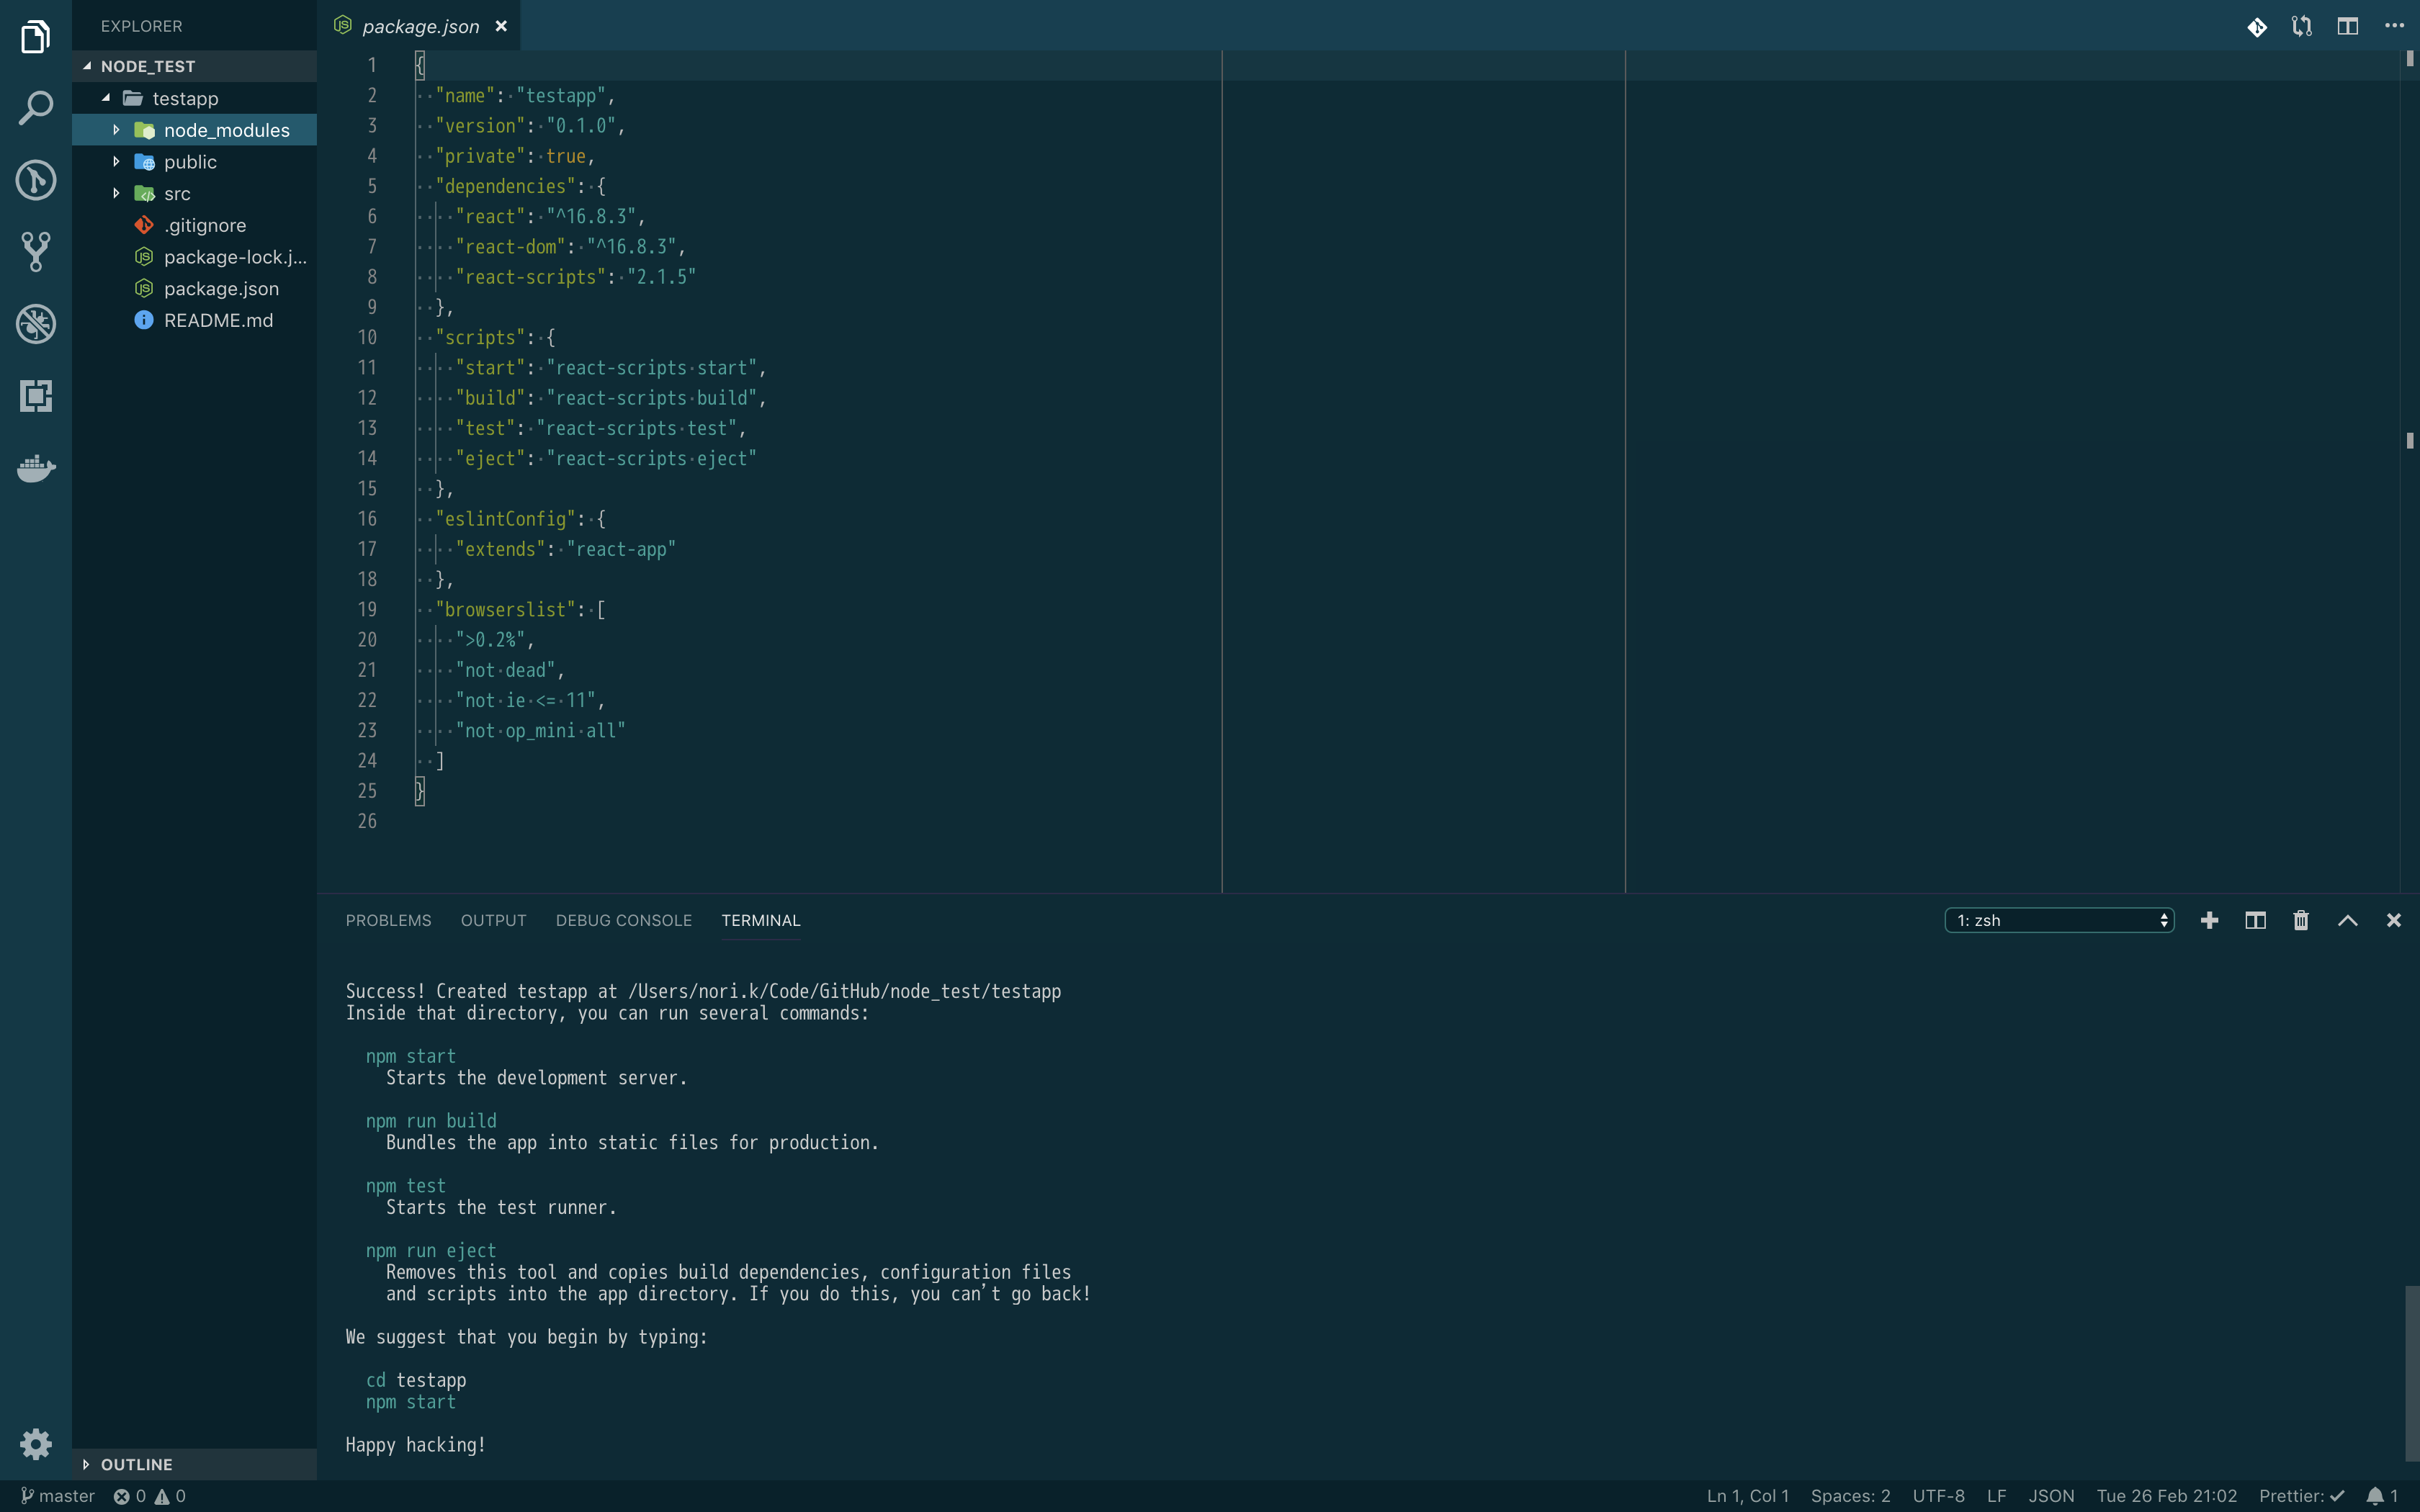Open the Search view in activity bar

(36, 108)
